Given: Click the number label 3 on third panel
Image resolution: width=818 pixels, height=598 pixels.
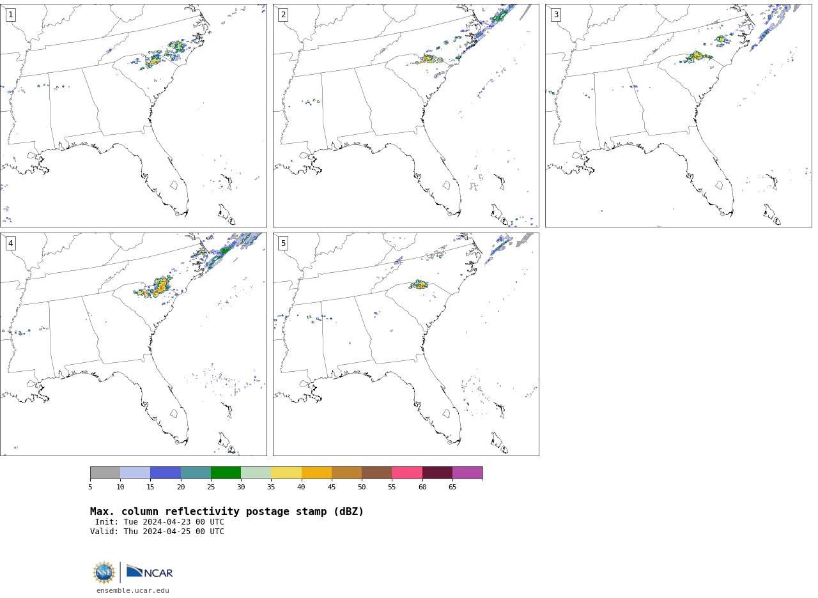Looking at the screenshot, I should pyautogui.click(x=555, y=15).
